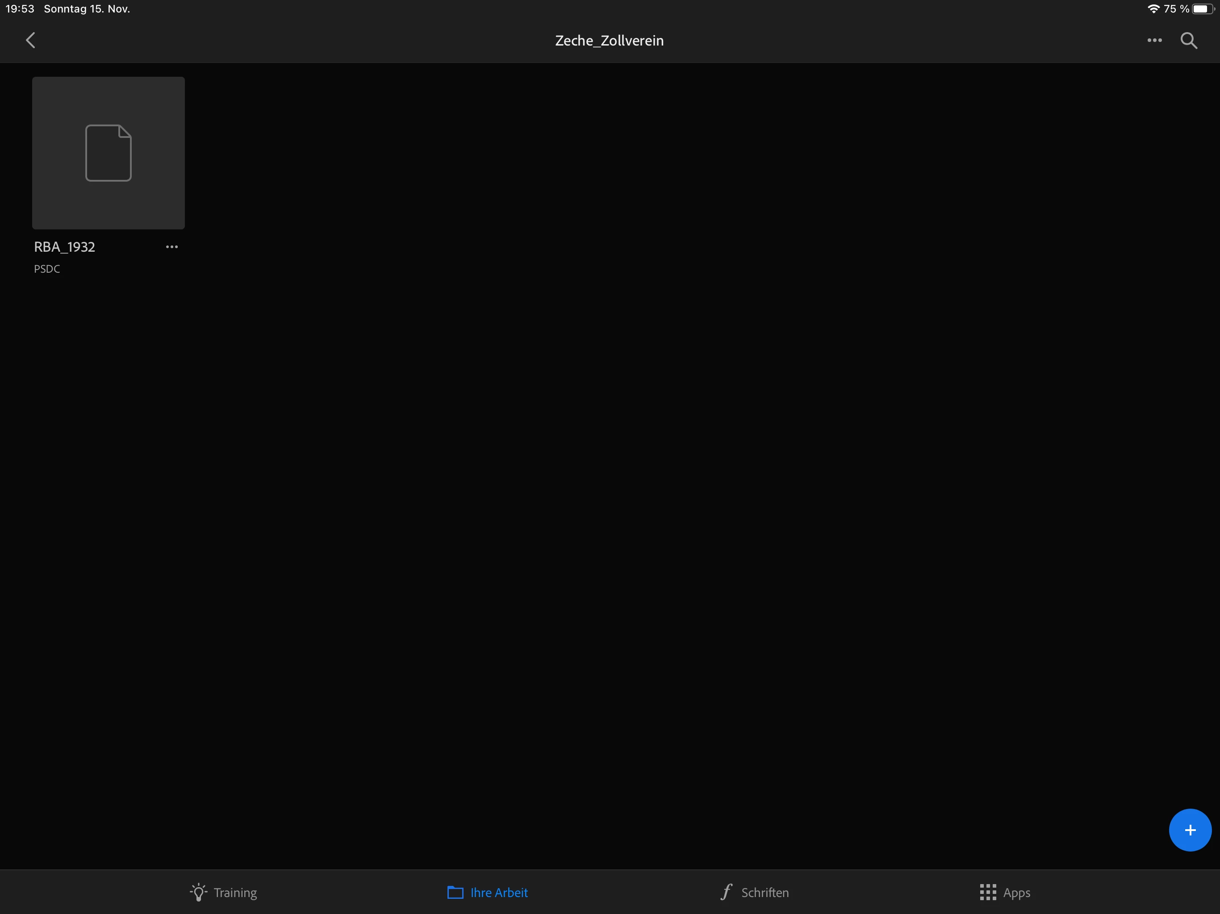
Task: Switch to the Training tab
Action: (x=235, y=893)
